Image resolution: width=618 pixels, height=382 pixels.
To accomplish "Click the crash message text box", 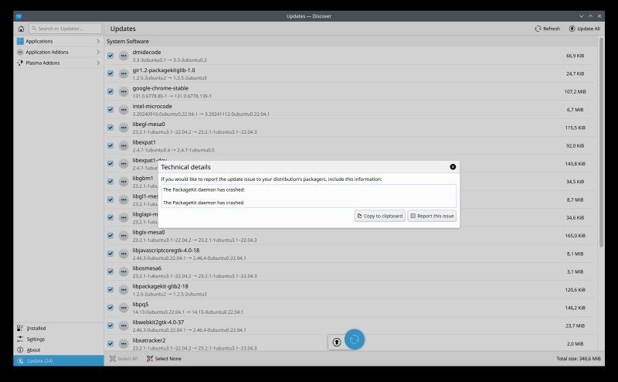I will [308, 196].
